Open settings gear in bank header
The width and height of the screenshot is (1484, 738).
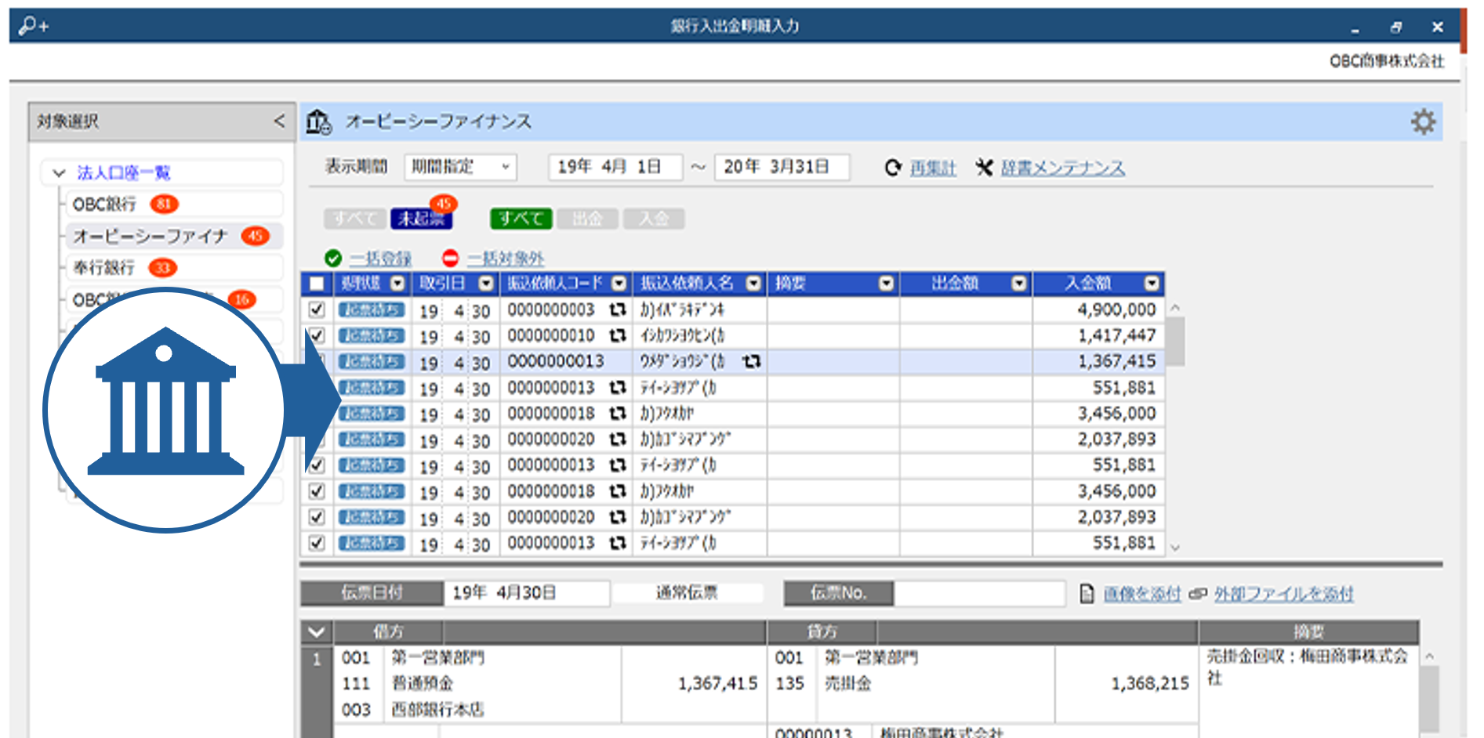[1423, 122]
